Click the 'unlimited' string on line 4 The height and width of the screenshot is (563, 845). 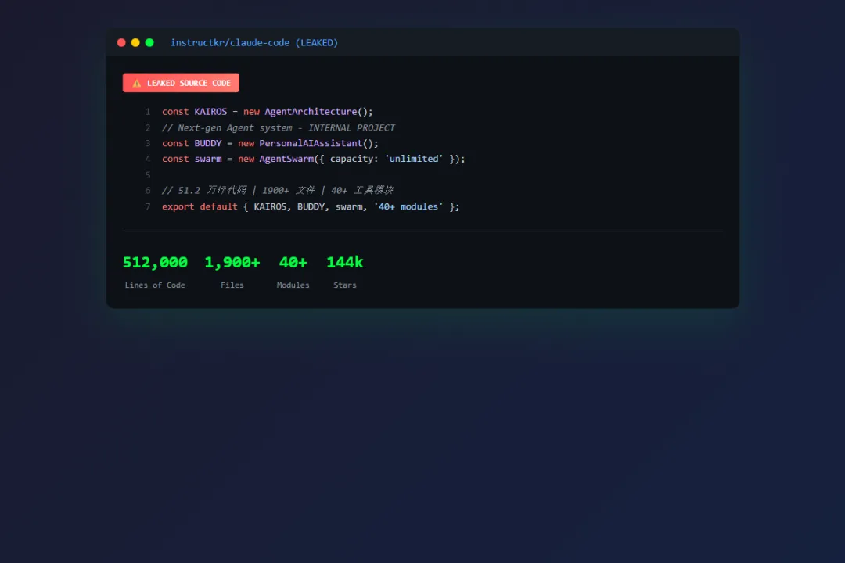click(x=414, y=159)
